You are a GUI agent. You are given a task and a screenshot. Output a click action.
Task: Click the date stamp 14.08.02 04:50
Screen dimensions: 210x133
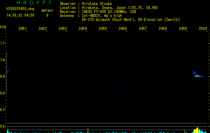20,15
